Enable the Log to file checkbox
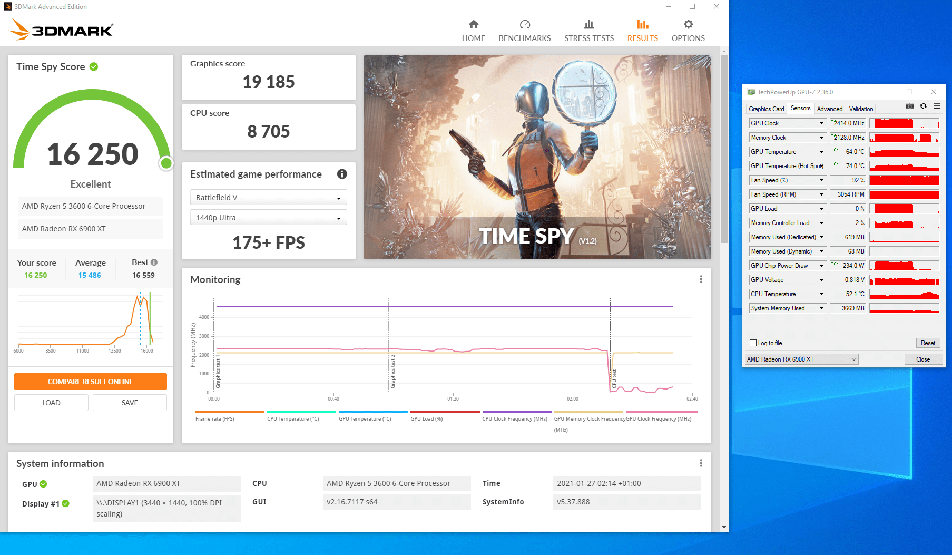Viewport: 952px width, 555px height. coord(753,343)
